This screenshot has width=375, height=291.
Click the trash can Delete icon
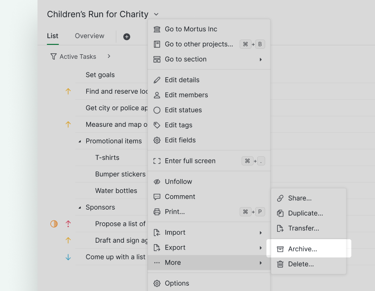280,264
